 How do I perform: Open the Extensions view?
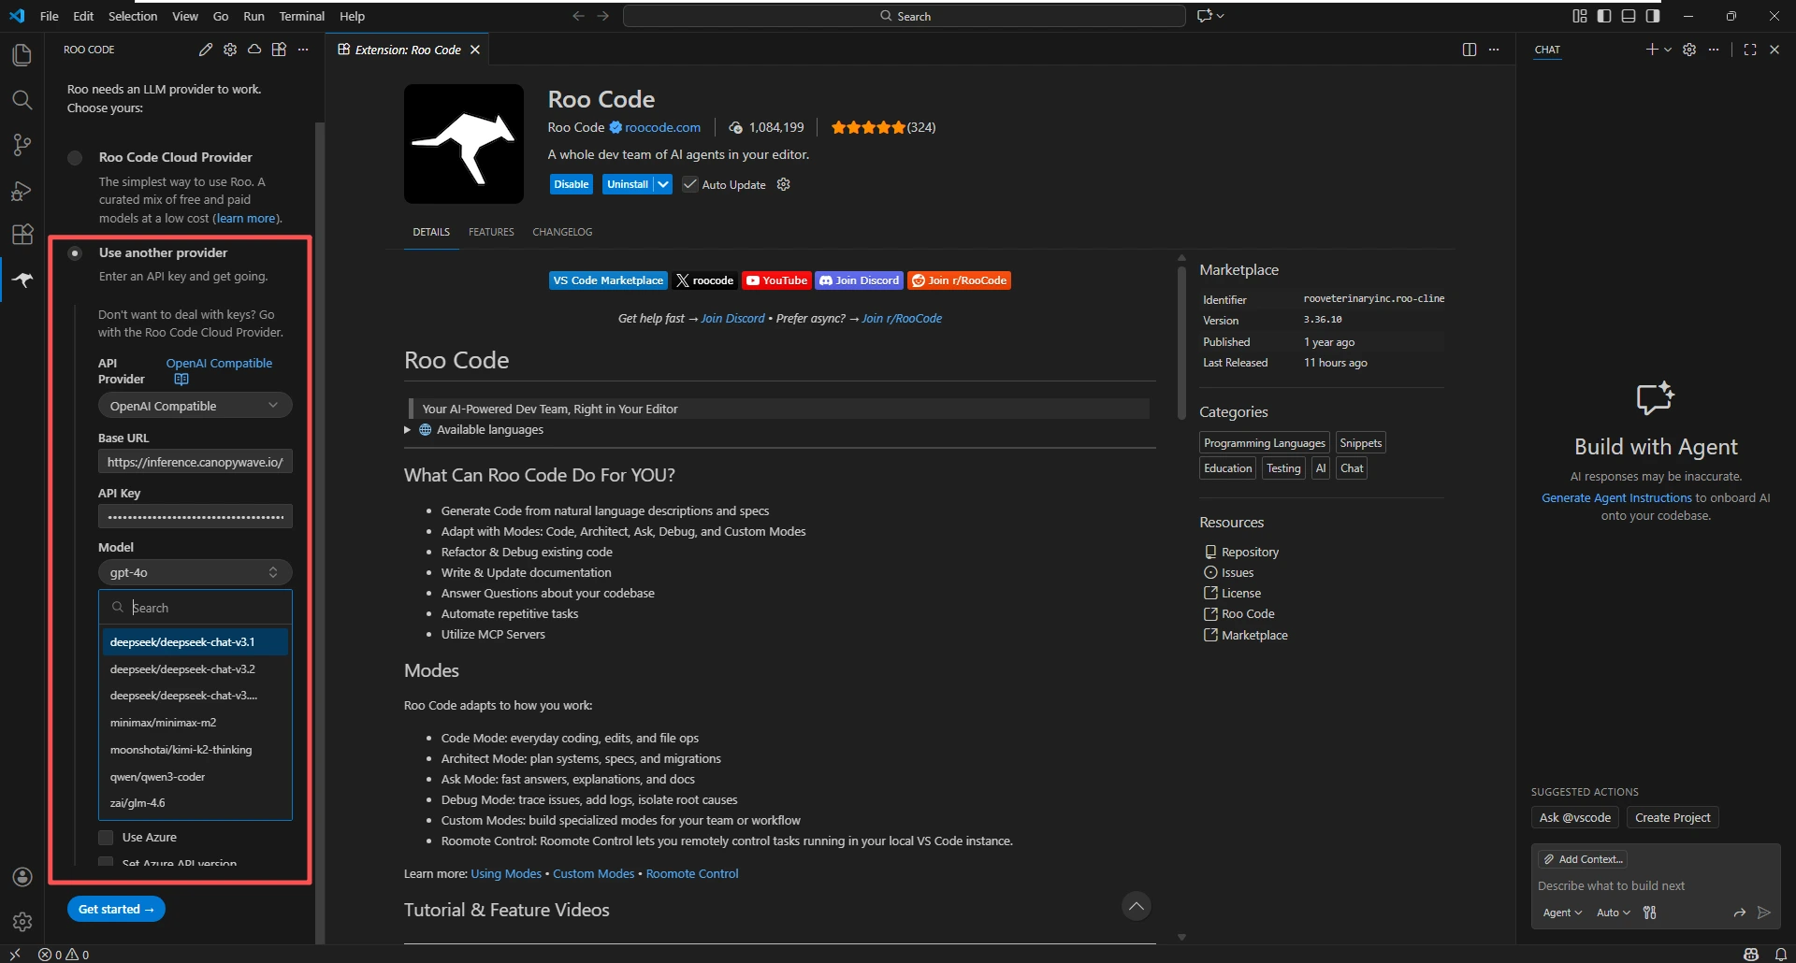click(22, 235)
